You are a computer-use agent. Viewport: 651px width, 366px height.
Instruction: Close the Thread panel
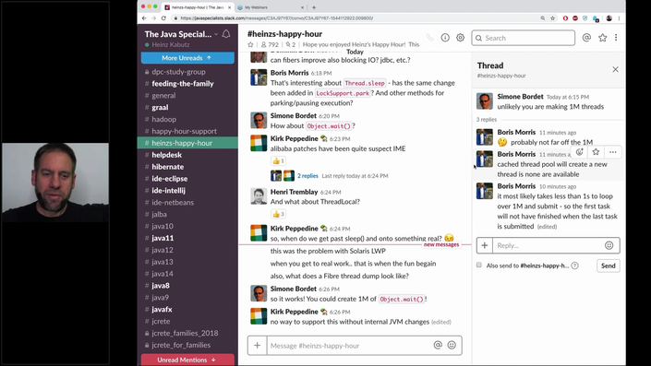(x=615, y=69)
